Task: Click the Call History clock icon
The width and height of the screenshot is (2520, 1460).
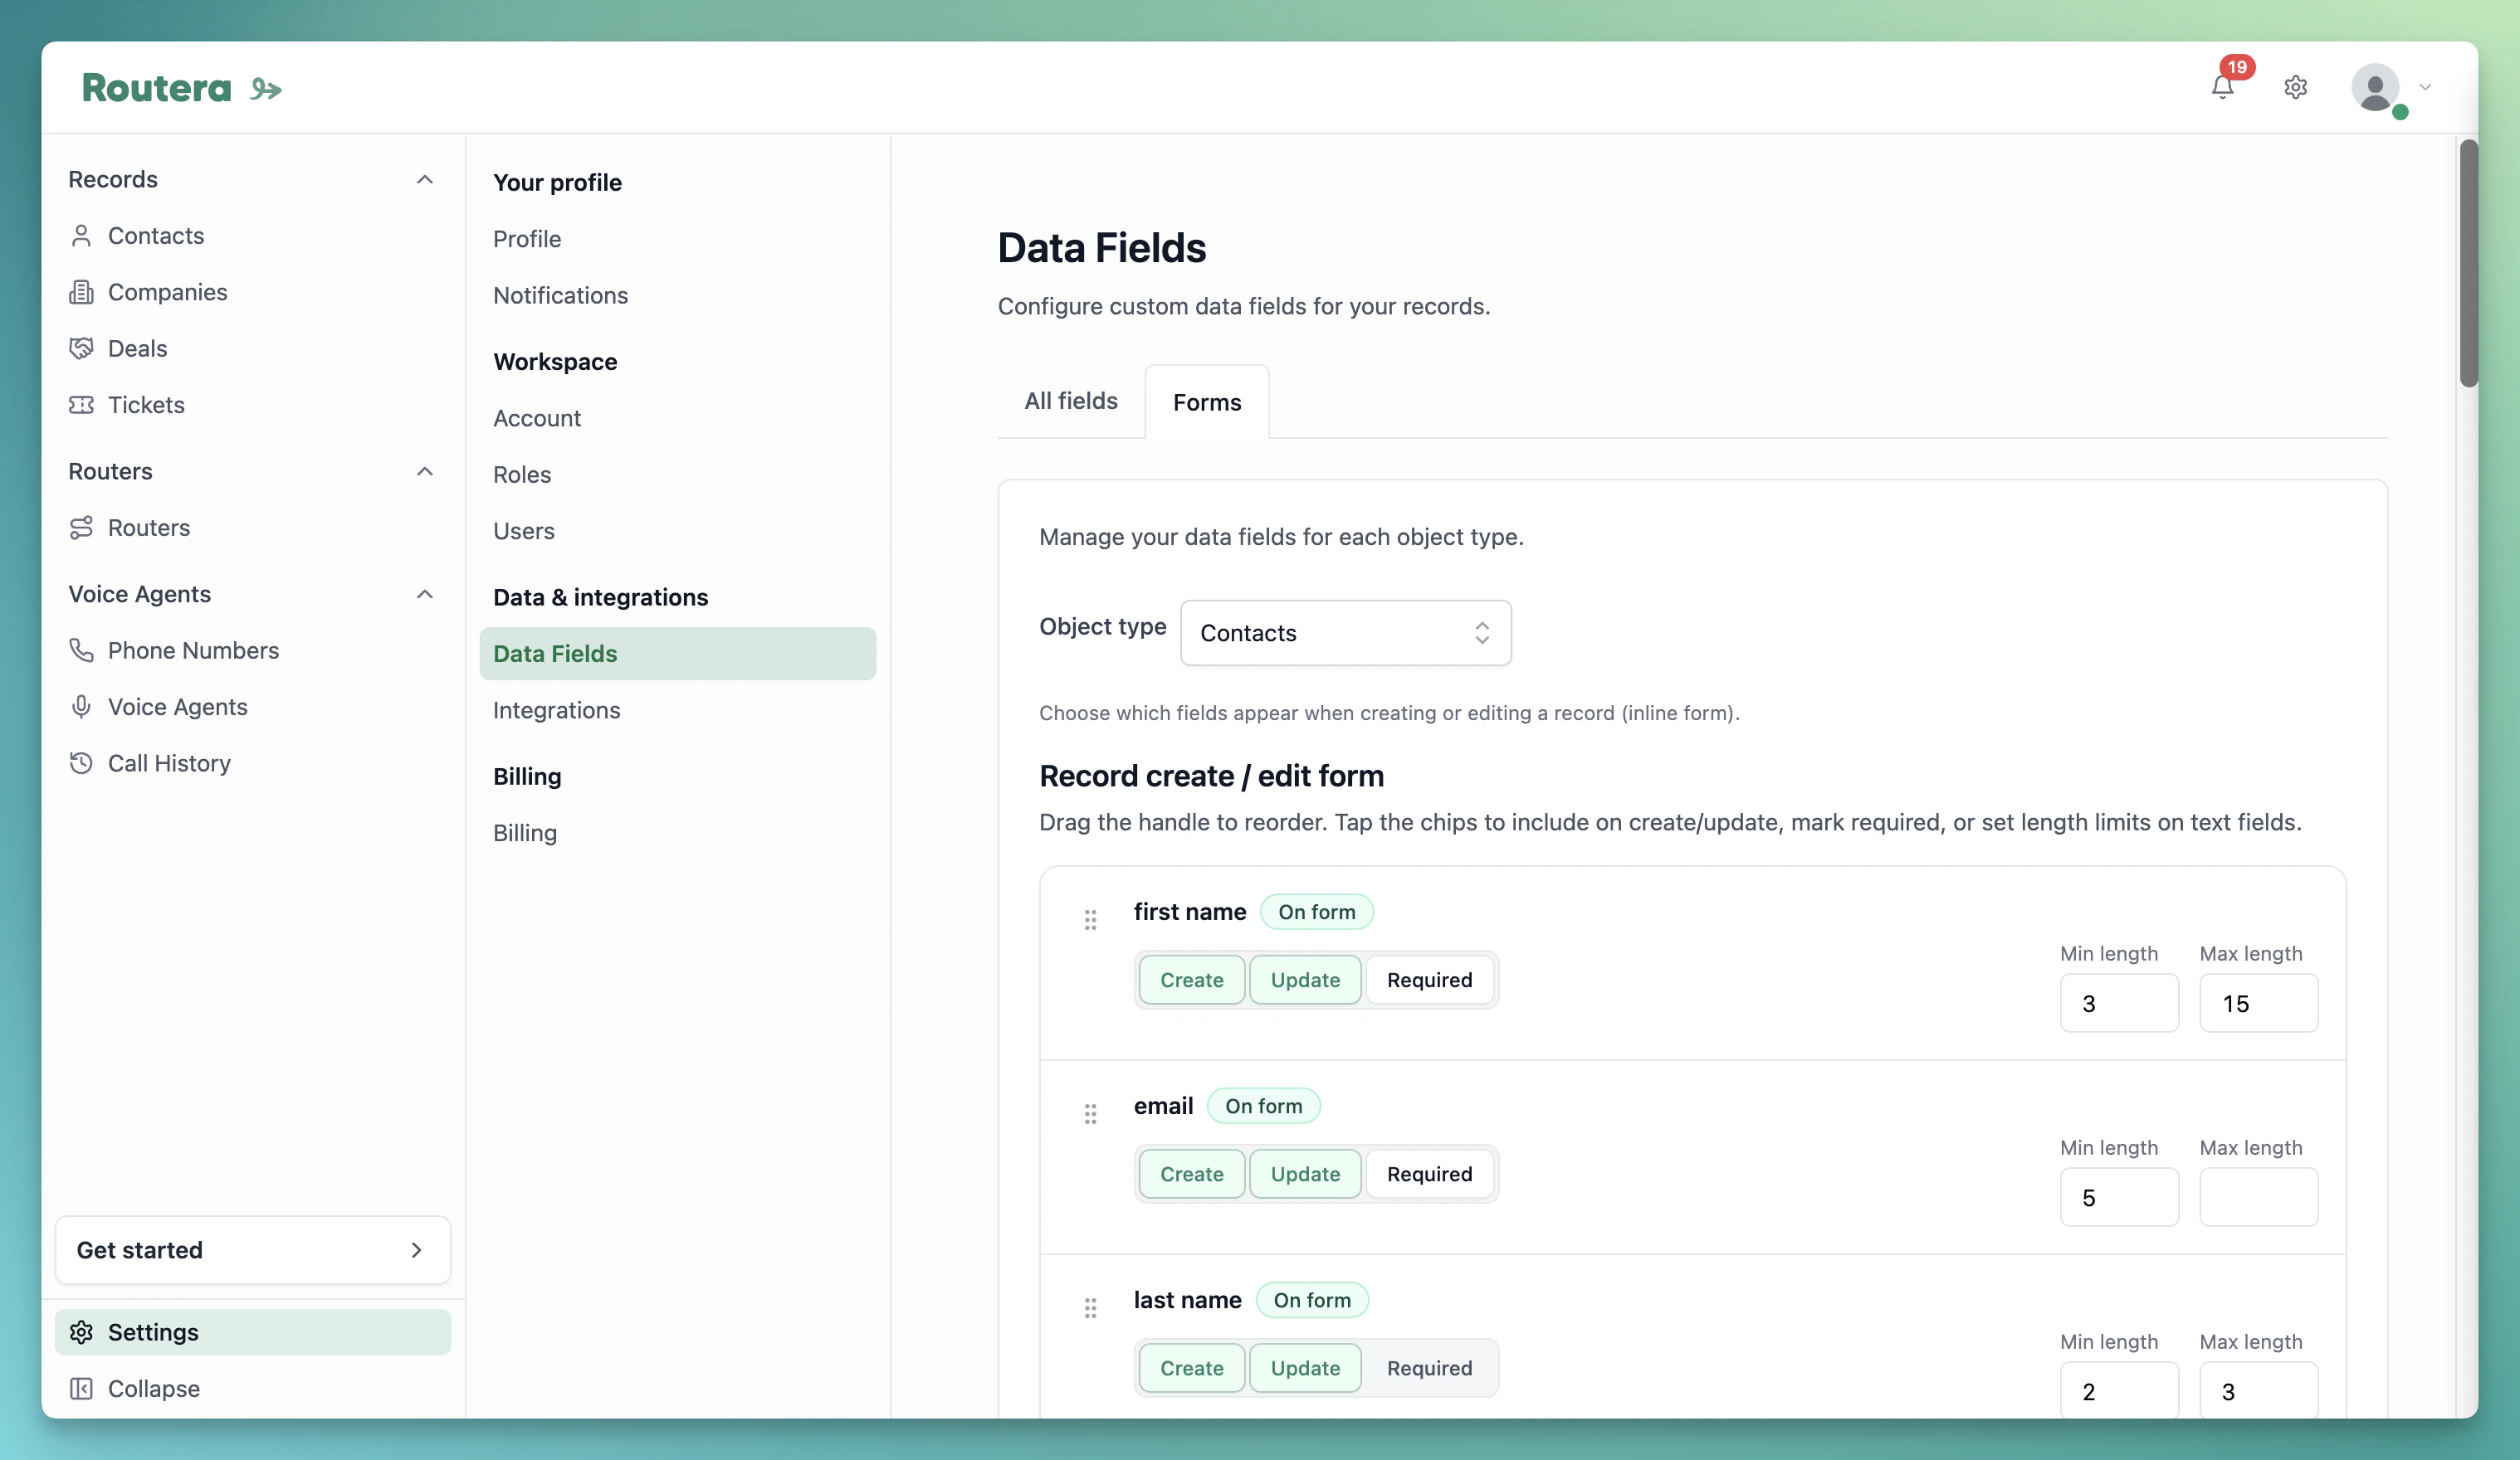Action: (81, 763)
